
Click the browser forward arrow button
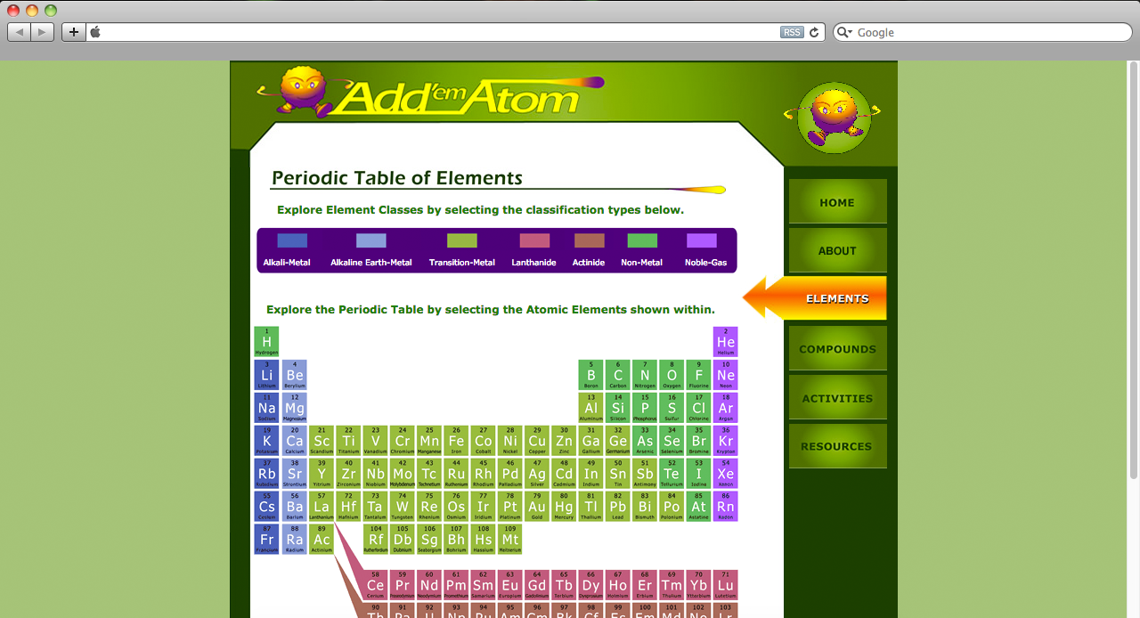tap(43, 32)
